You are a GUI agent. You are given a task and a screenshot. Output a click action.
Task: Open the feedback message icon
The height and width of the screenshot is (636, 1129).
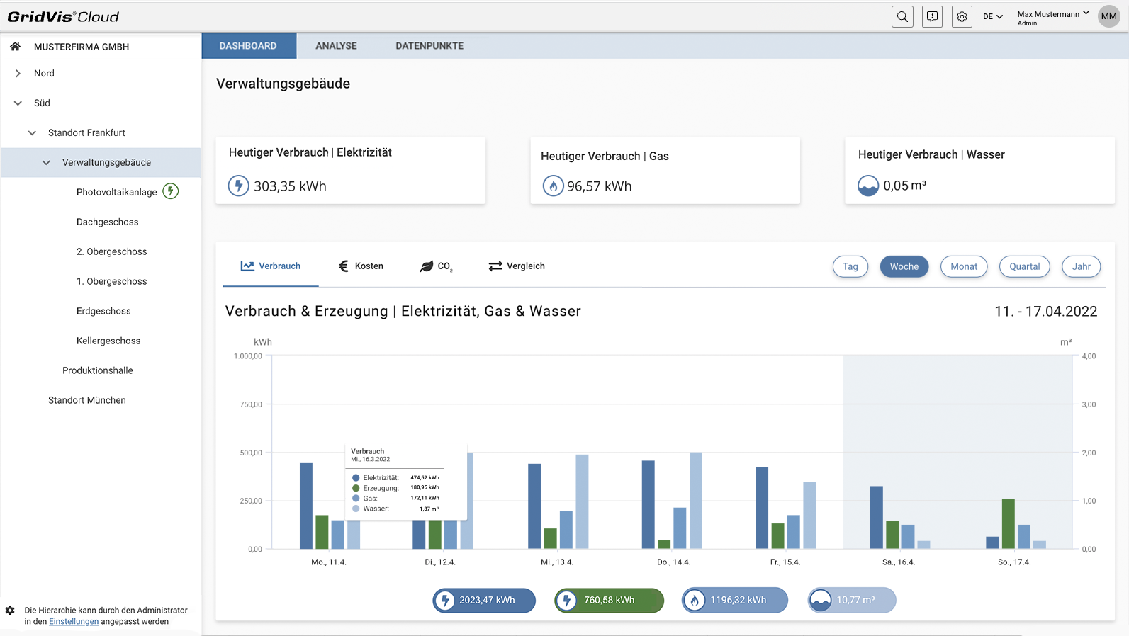tap(932, 16)
